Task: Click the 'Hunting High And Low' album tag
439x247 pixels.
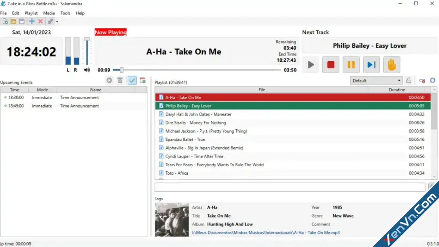Action: click(x=230, y=224)
